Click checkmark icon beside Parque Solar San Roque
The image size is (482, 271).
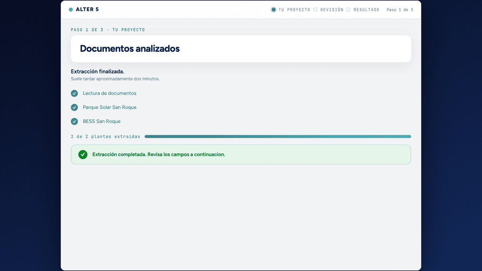[x=74, y=108]
